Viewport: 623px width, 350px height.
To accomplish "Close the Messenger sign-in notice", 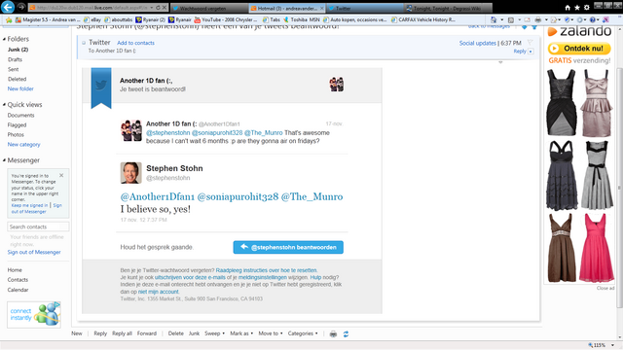I will (x=61, y=175).
